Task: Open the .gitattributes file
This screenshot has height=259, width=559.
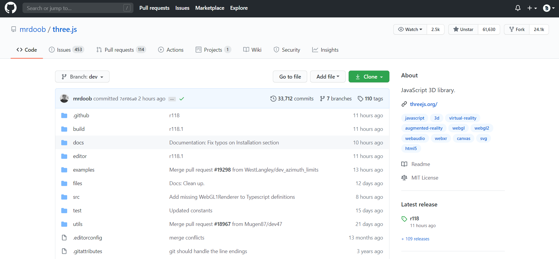Action: pyautogui.click(x=88, y=251)
